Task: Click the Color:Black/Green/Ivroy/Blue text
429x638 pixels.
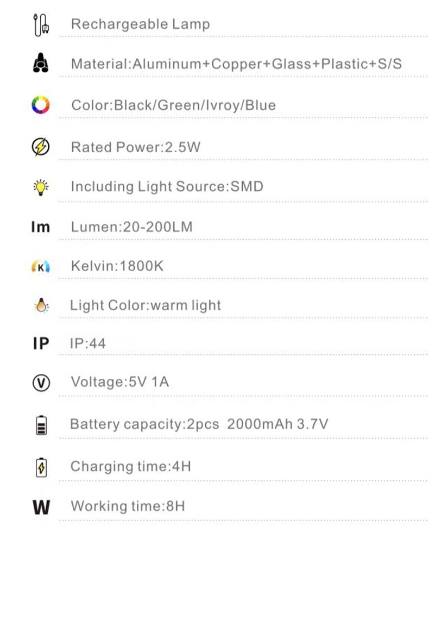Action: pyautogui.click(x=173, y=105)
